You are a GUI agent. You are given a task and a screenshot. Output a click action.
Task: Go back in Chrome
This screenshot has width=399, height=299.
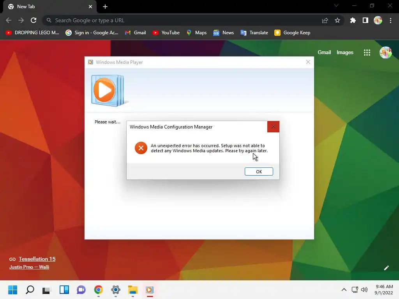[x=9, y=20]
